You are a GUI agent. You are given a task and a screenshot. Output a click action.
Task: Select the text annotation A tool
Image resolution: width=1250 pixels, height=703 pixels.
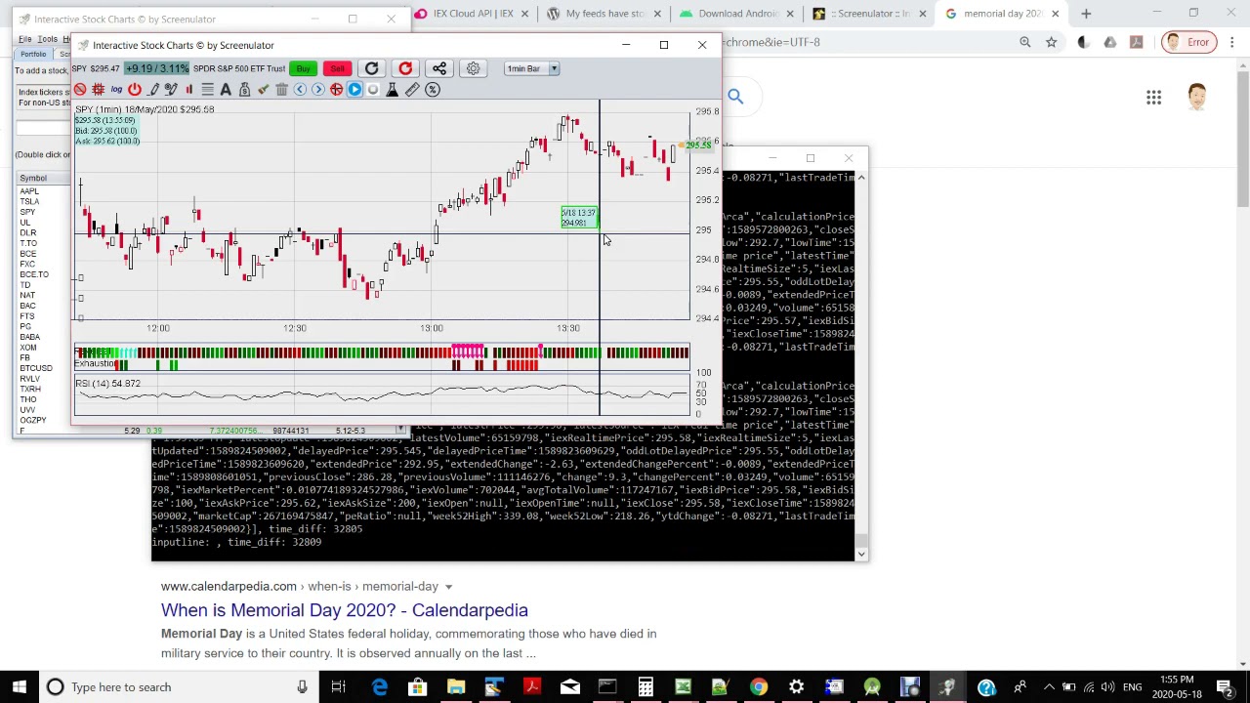click(226, 89)
